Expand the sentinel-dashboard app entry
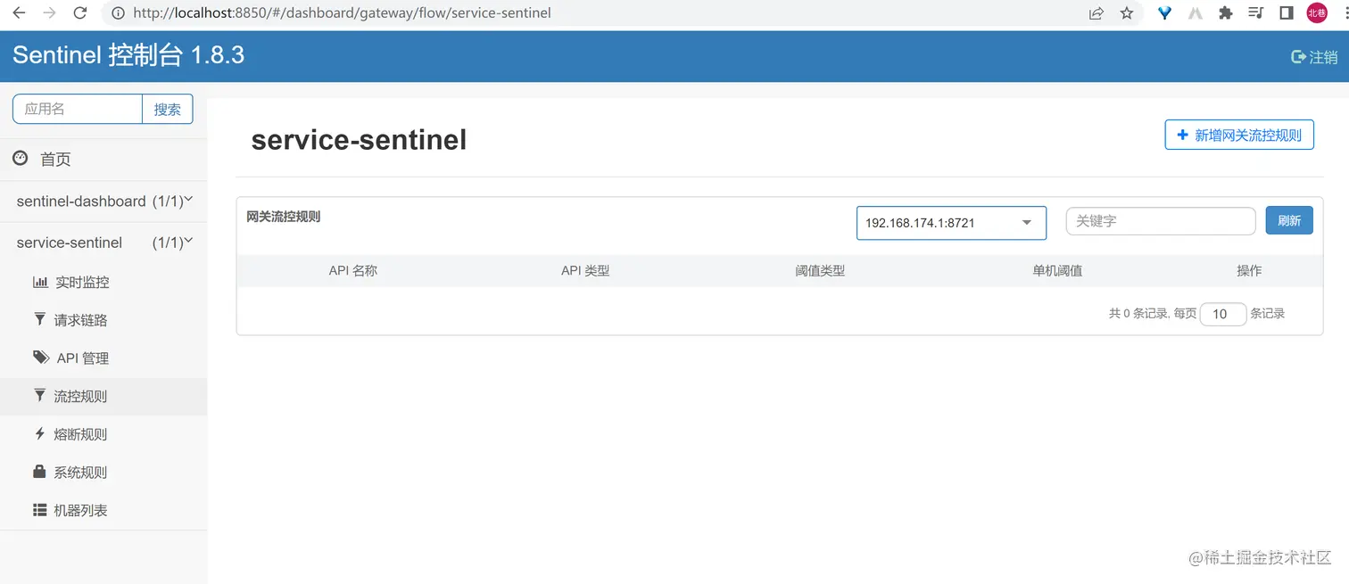1349x584 pixels. 103,202
